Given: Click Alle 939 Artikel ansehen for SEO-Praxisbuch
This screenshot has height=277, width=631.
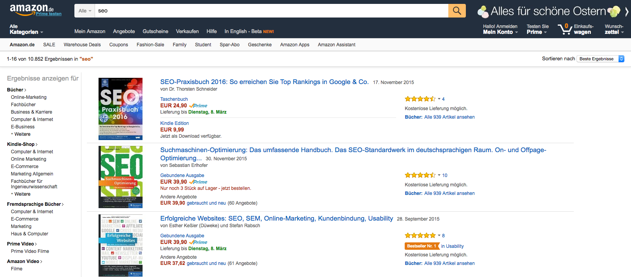Looking at the screenshot, I should pos(449,117).
